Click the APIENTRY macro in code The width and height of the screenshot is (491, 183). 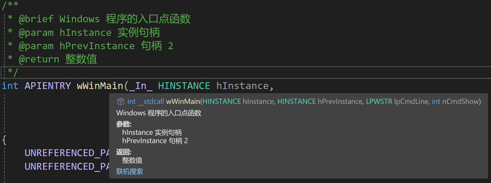tap(48, 86)
